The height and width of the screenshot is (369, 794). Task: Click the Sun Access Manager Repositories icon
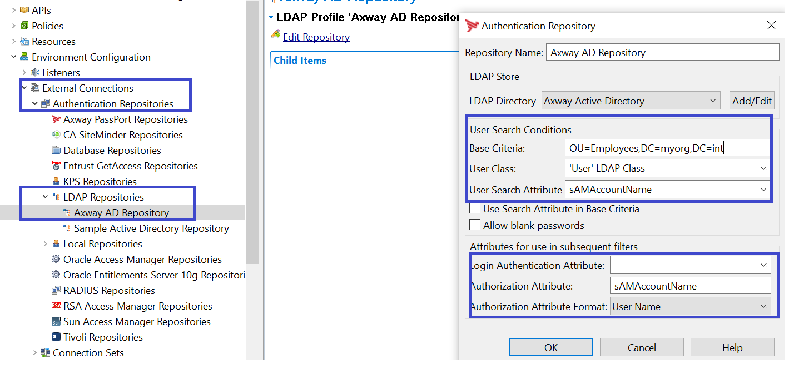coord(56,322)
